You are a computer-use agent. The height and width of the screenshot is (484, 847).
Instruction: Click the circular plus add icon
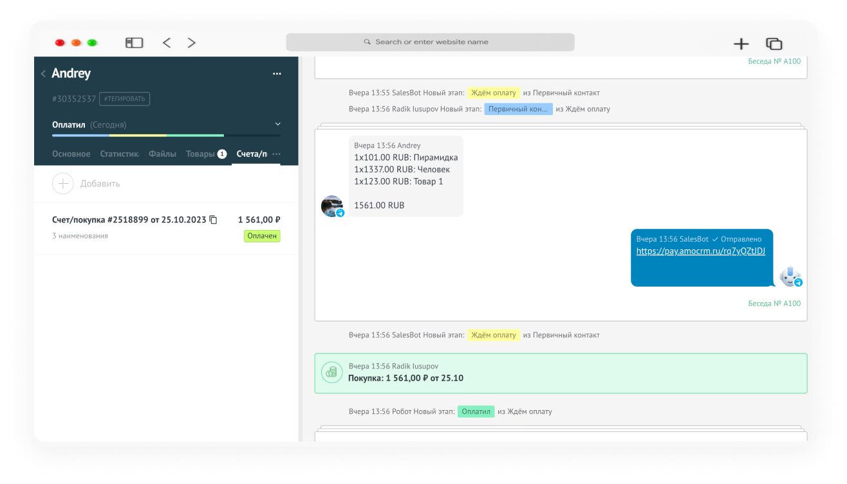62,184
